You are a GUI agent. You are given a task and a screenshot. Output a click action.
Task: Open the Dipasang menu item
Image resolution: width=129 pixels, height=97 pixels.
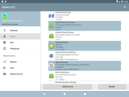point(20,30)
